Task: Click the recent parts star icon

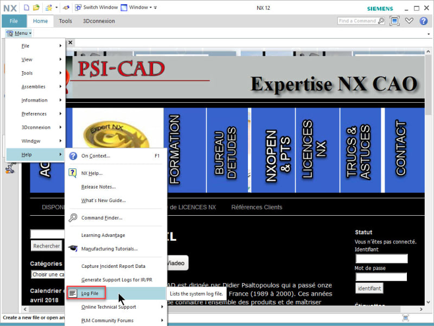Action: click(49, 8)
